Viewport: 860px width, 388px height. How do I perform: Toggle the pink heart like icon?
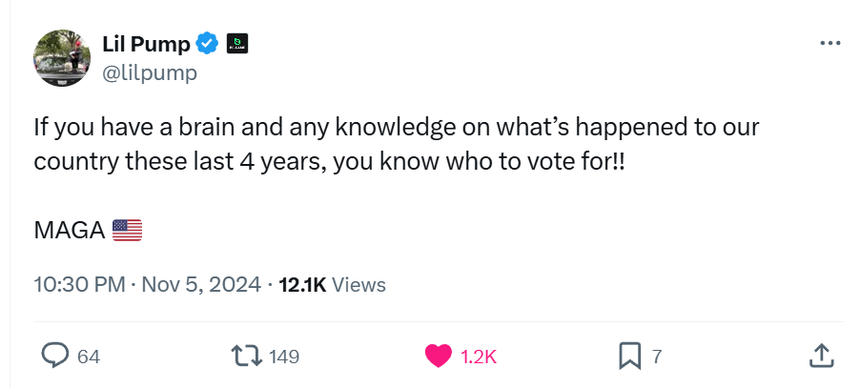[438, 356]
